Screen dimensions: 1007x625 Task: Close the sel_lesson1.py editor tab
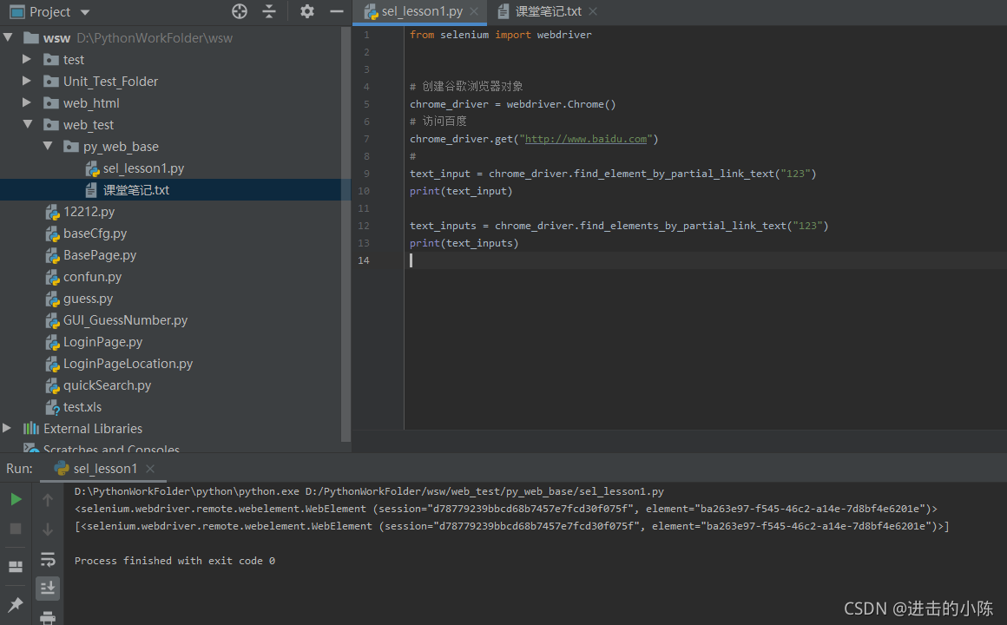(474, 11)
